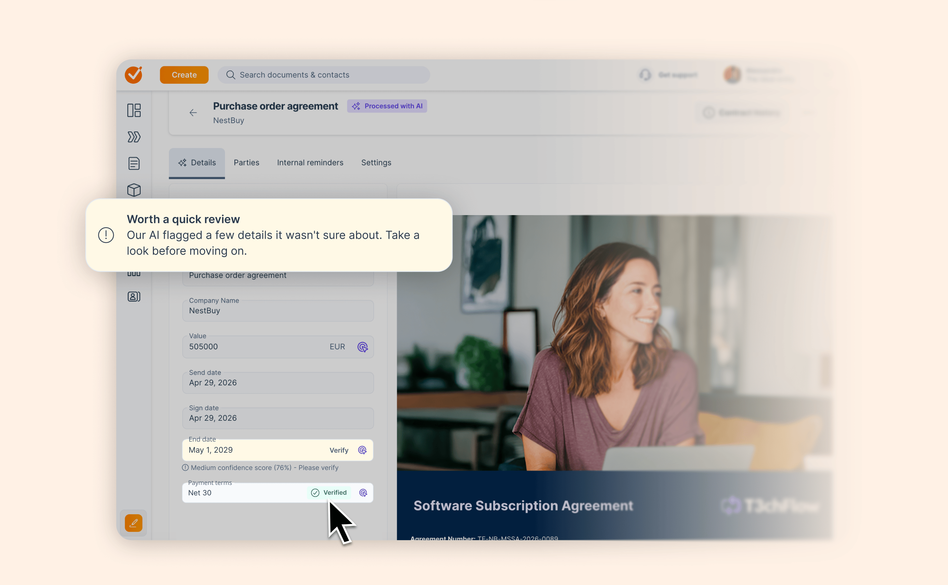The height and width of the screenshot is (585, 948).
Task: Click the orange checkmark app logo
Action: 133,75
